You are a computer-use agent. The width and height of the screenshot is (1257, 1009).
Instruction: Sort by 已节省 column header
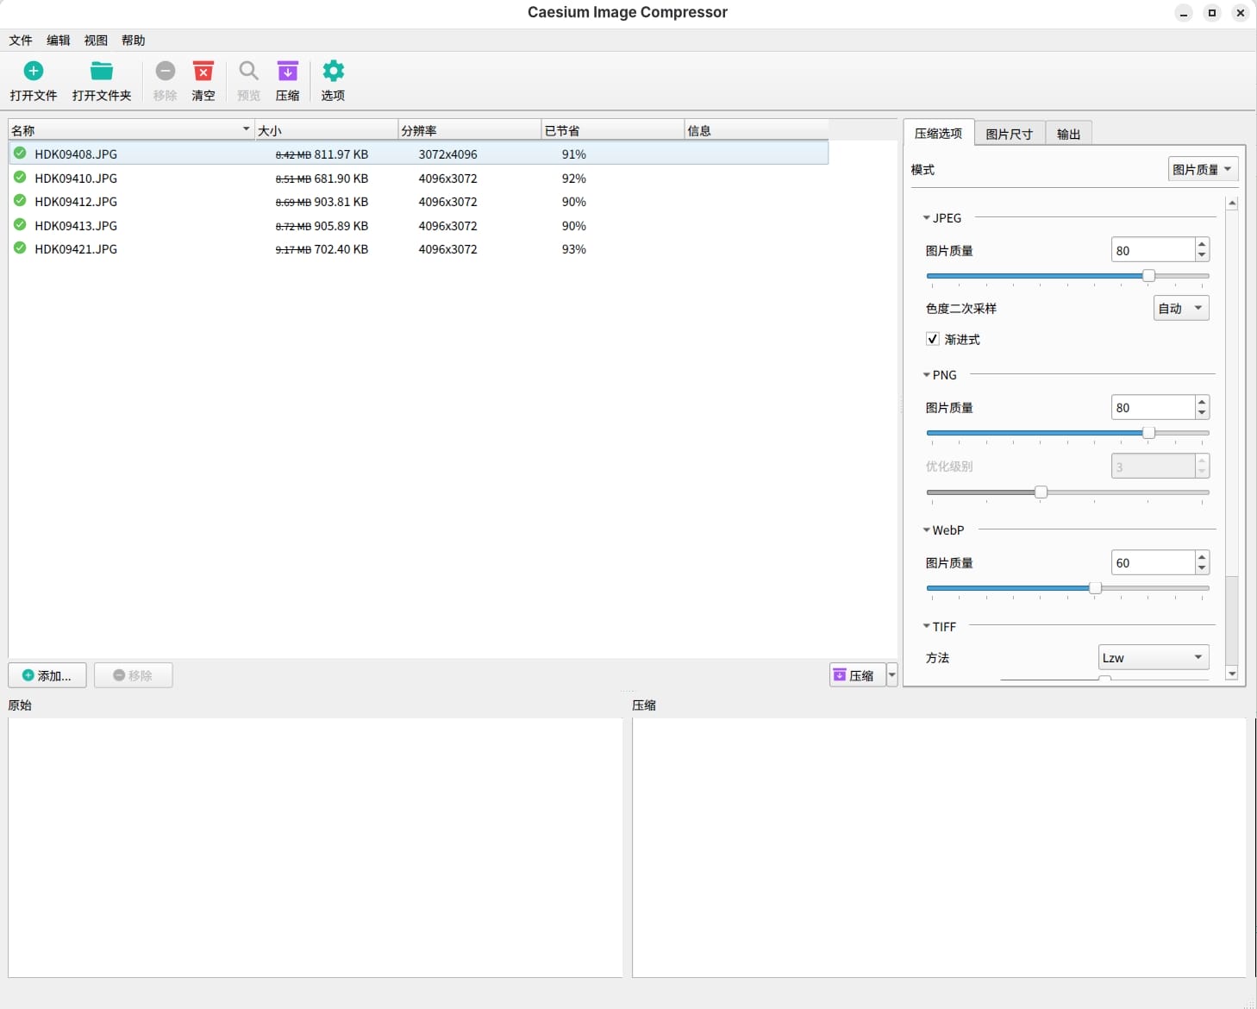[x=613, y=130]
